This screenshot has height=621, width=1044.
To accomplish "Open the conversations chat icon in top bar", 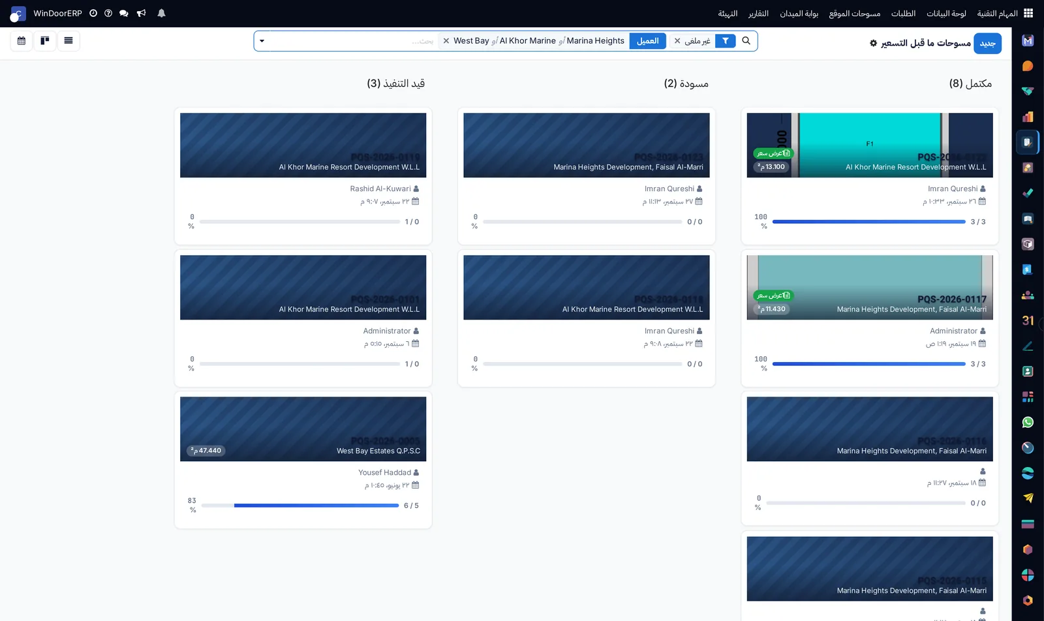I will (x=124, y=13).
